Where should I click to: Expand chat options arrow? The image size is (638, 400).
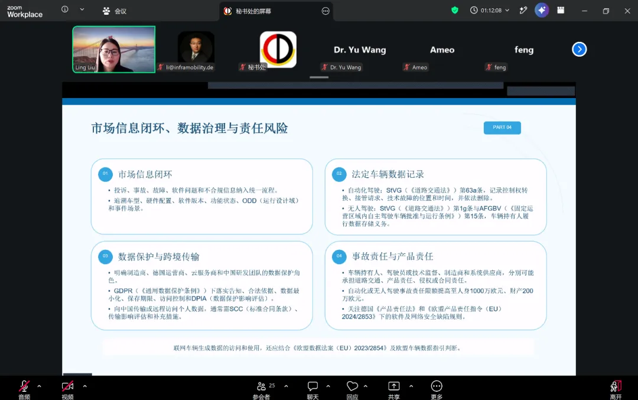[x=328, y=386]
